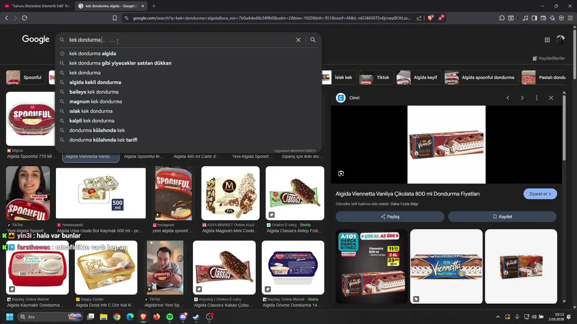Open the Brave Rewards triangle icon
Screen dimensions: 577x324
coord(441,18)
